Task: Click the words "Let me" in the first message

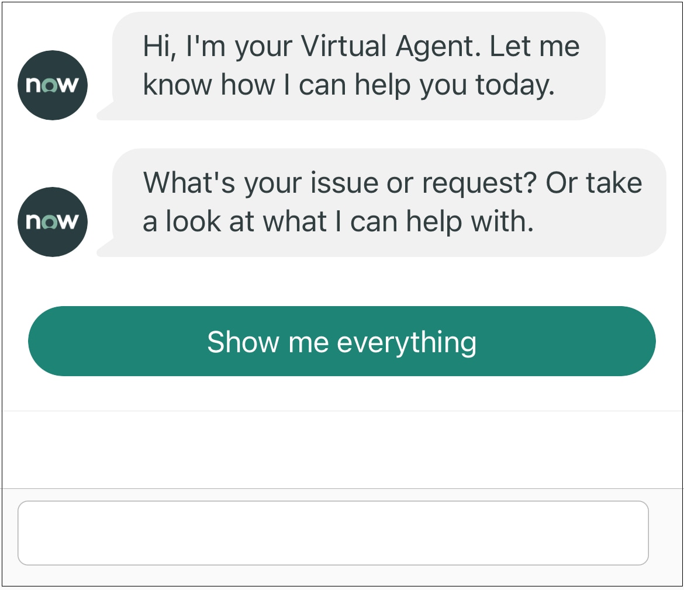Action: [x=535, y=46]
